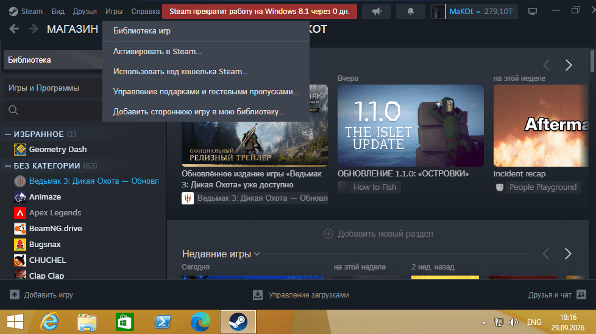Go back with the left arrow
This screenshot has width=596, height=334.
pyautogui.click(x=14, y=29)
